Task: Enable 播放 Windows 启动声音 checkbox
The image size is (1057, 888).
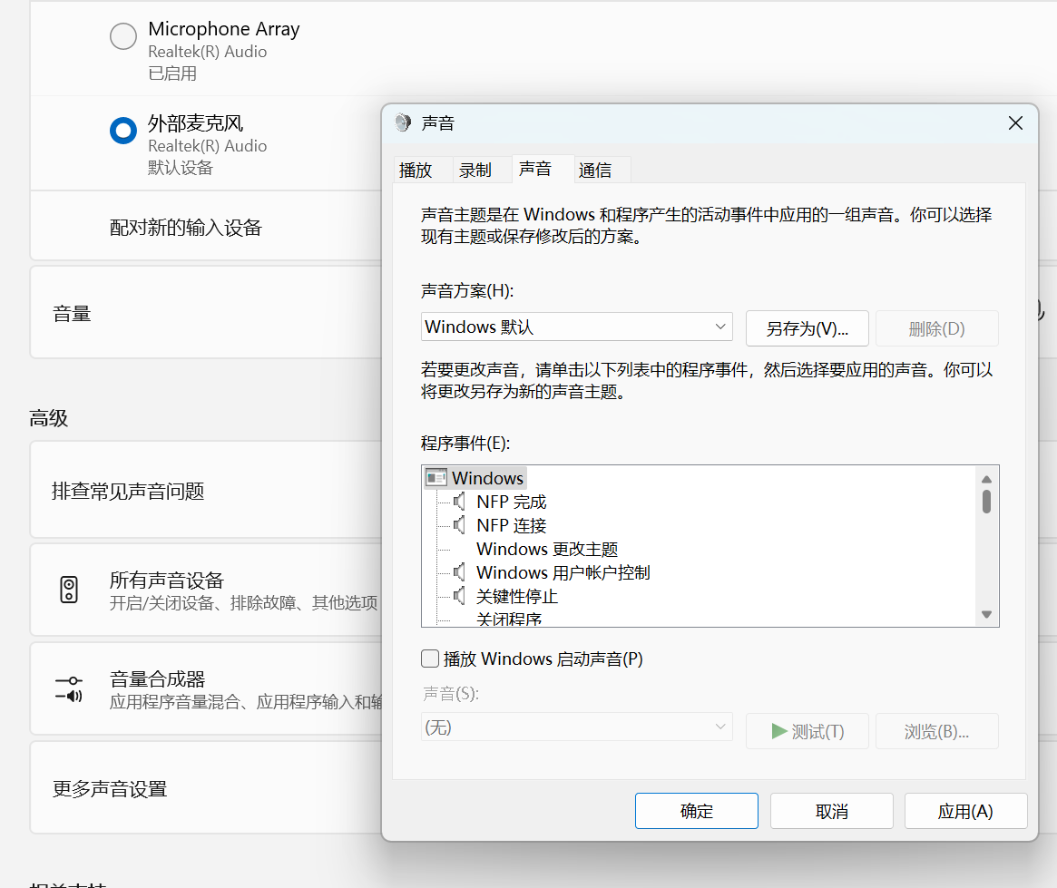Action: [x=430, y=659]
